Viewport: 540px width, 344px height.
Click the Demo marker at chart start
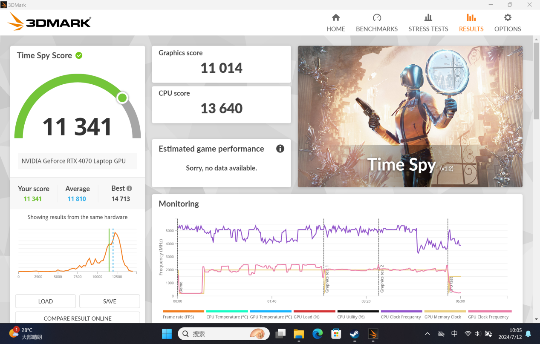[x=181, y=287]
